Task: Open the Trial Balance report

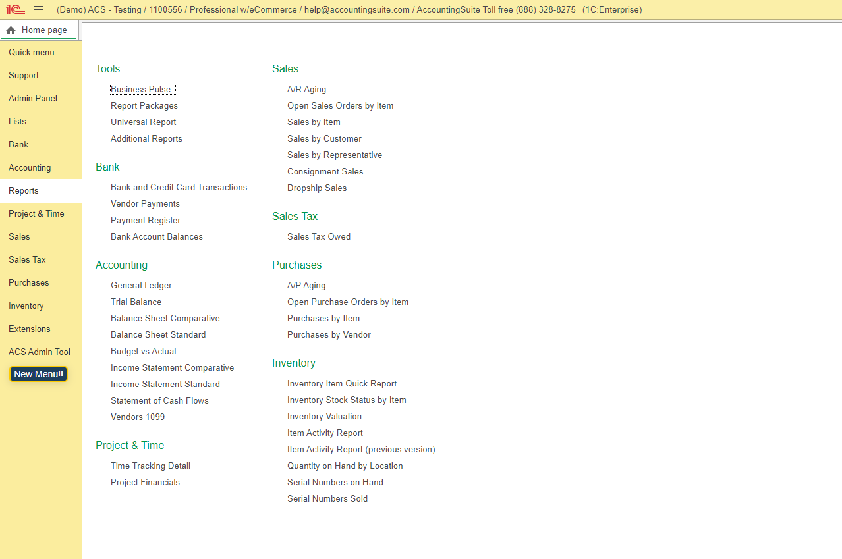Action: (136, 302)
